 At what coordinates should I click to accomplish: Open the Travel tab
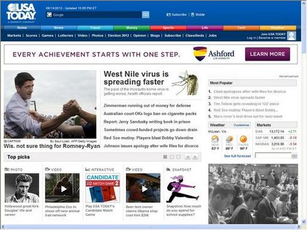coord(95,28)
